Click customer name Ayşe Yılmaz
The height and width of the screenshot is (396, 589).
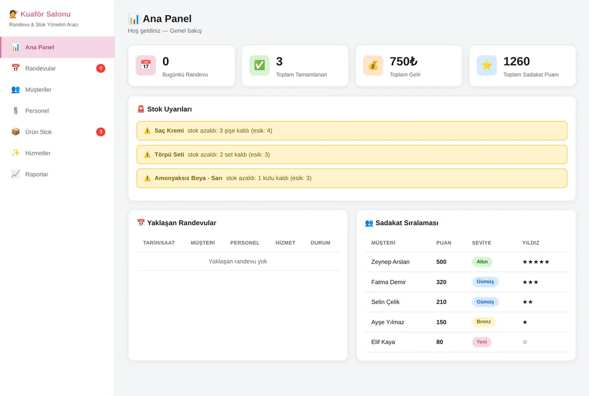coord(388,322)
